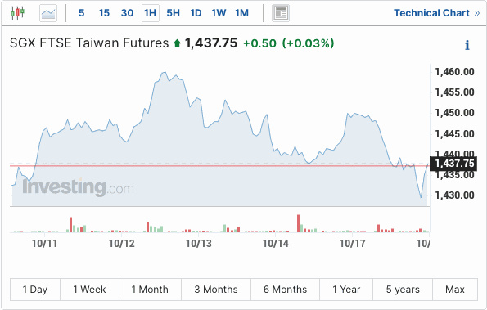The width and height of the screenshot is (487, 310).
Task: Open the news overlay icon
Action: coord(281,13)
